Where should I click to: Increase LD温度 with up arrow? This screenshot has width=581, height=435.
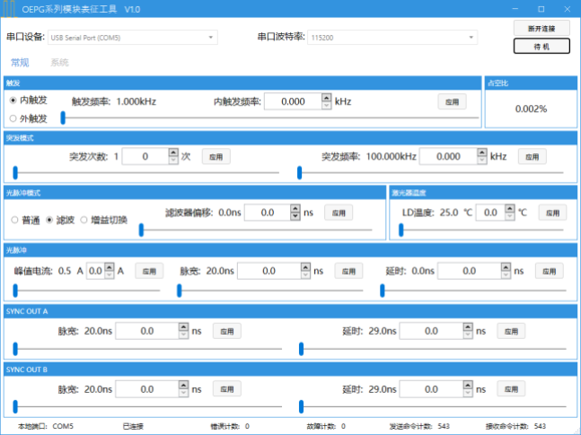click(510, 209)
